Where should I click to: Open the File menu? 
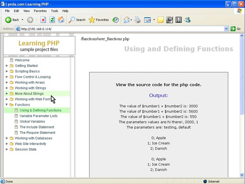(7, 11)
